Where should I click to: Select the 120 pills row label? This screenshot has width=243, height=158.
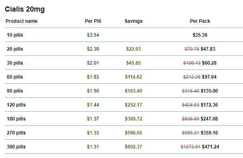pyautogui.click(x=16, y=105)
